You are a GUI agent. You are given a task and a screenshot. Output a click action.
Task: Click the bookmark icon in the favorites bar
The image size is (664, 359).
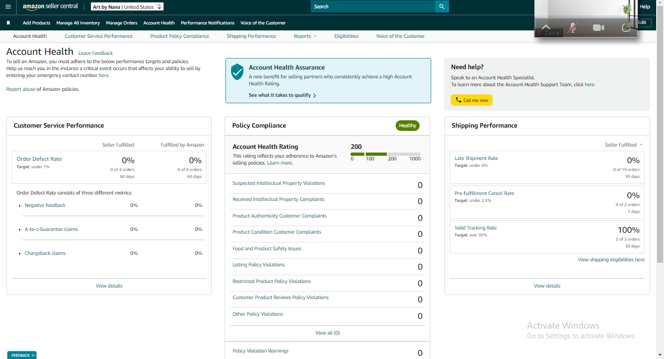(8, 23)
